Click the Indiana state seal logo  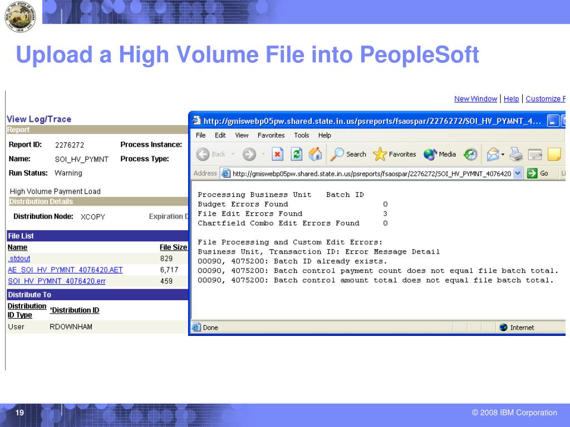coord(20,16)
